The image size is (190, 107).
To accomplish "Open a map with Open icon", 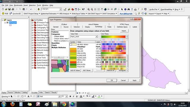I will [6, 9].
